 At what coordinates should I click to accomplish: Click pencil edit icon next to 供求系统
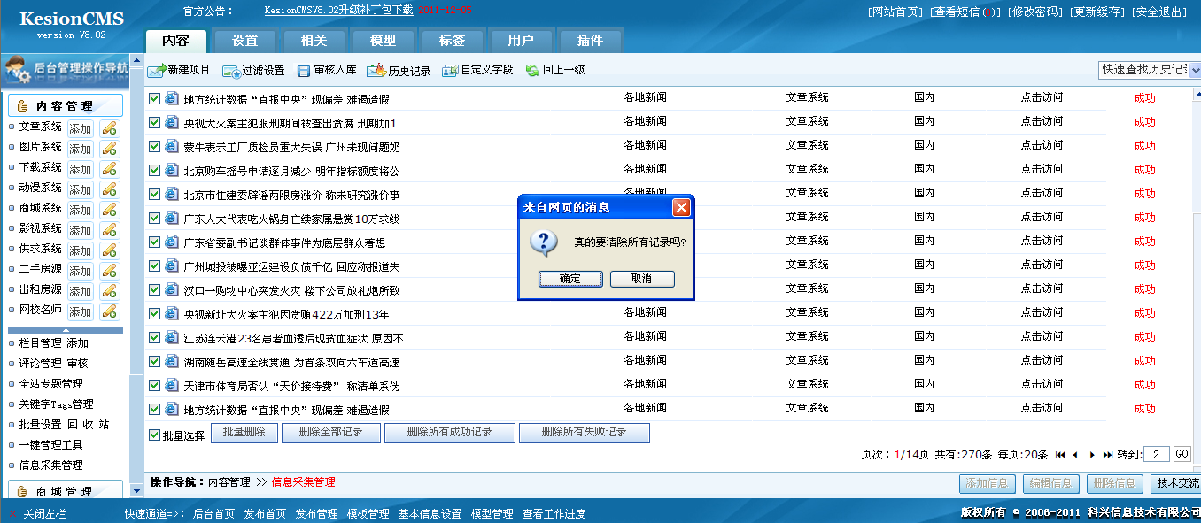tap(109, 250)
